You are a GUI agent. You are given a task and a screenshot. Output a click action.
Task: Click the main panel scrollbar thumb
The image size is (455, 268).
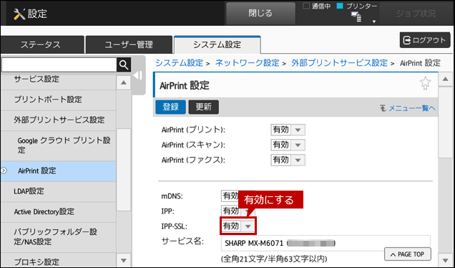point(446,122)
